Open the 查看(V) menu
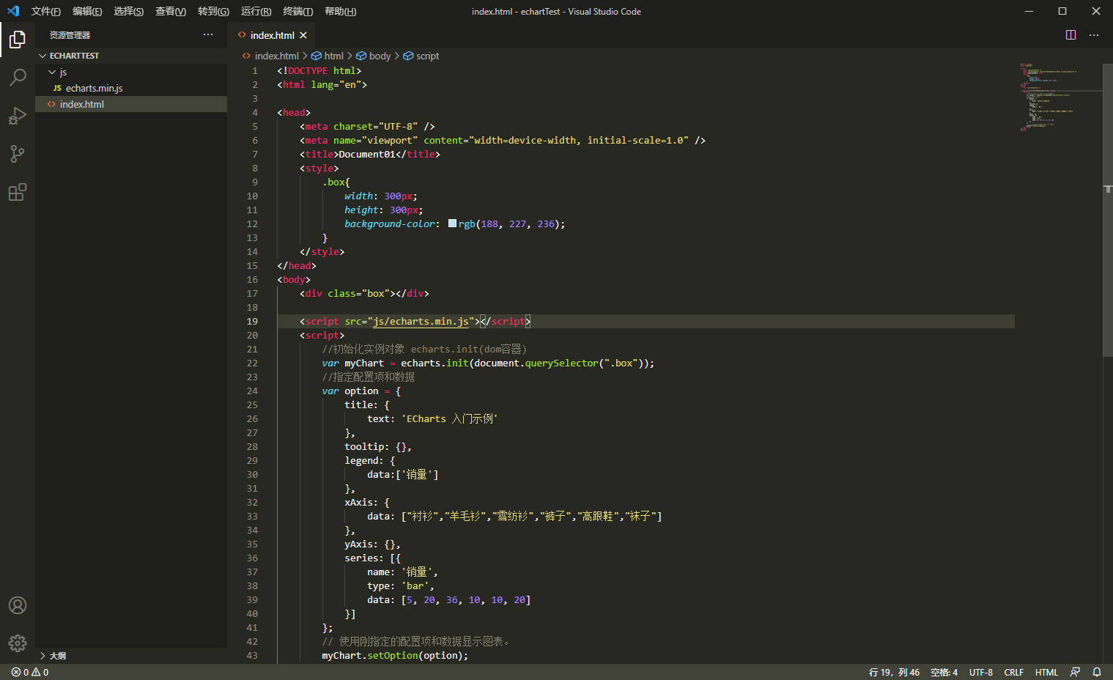 coord(171,11)
